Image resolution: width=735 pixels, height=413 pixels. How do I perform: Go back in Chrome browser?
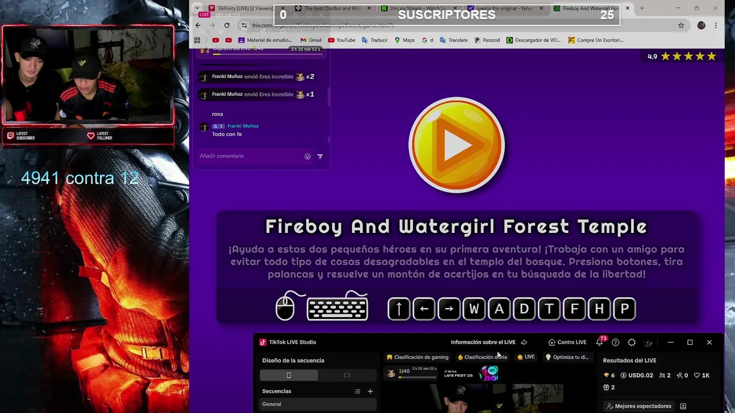pos(198,25)
